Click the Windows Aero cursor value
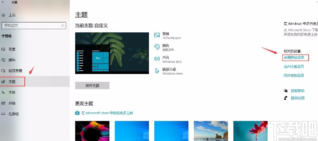 click(172, 74)
